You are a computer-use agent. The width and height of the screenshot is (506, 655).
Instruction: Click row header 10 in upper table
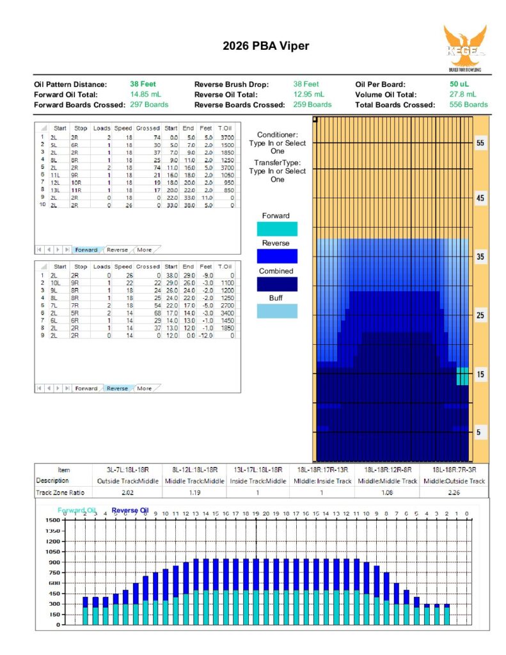pyautogui.click(x=42, y=205)
